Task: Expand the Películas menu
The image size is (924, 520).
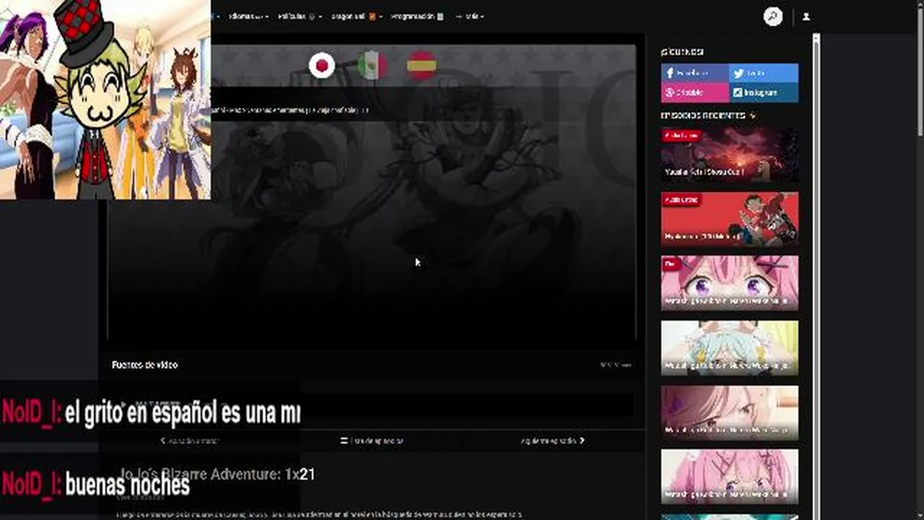Action: [x=300, y=17]
